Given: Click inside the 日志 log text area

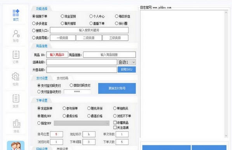Looking at the screenshot, I should pos(182,74).
